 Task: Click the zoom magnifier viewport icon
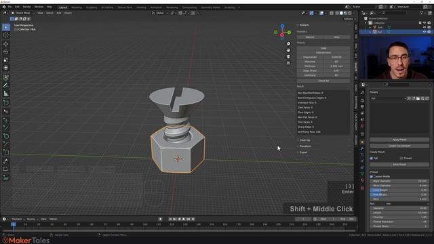click(x=288, y=43)
